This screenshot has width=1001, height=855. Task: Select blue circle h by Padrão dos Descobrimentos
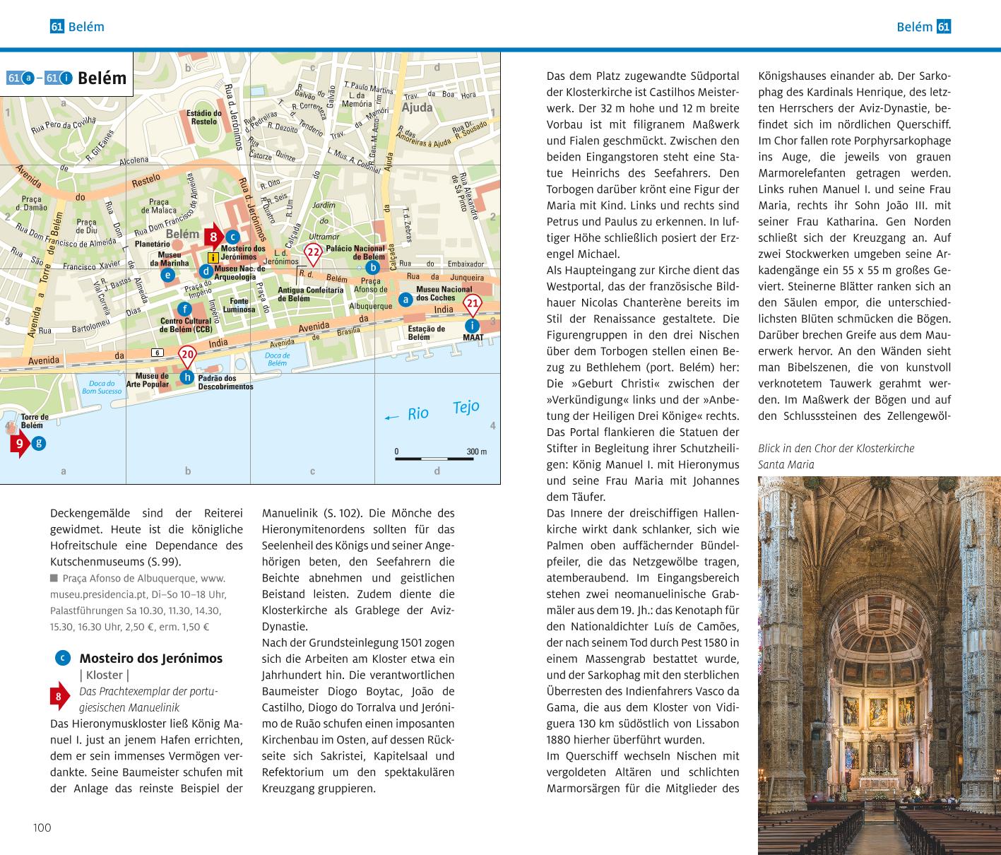187,377
